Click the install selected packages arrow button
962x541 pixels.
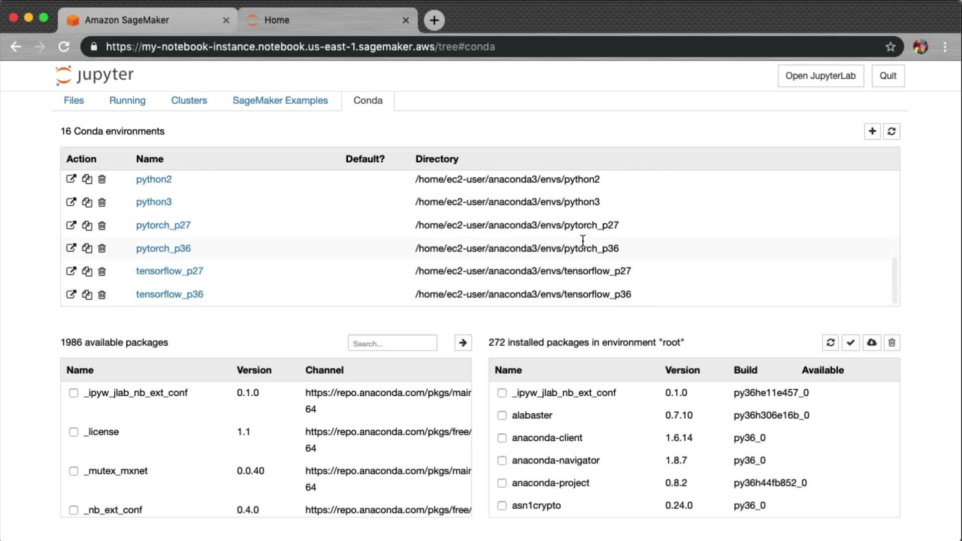click(462, 343)
